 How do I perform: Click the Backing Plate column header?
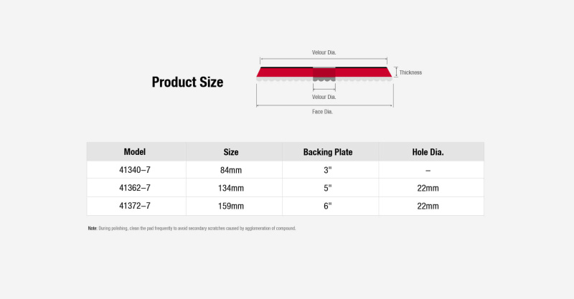[328, 152]
